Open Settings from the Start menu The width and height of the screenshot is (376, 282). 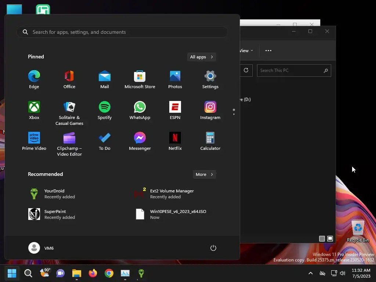pyautogui.click(x=210, y=79)
